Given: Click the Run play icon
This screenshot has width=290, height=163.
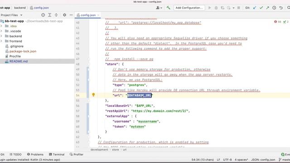Looking at the screenshot, I should (209, 8).
